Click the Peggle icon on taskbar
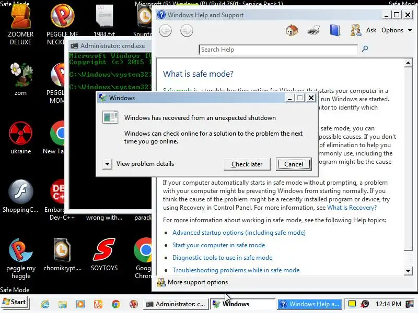The height and width of the screenshot is (313, 418). coord(134,304)
